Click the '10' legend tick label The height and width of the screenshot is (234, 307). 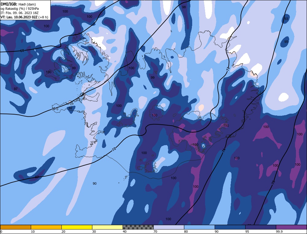pyautogui.click(x=33, y=232)
